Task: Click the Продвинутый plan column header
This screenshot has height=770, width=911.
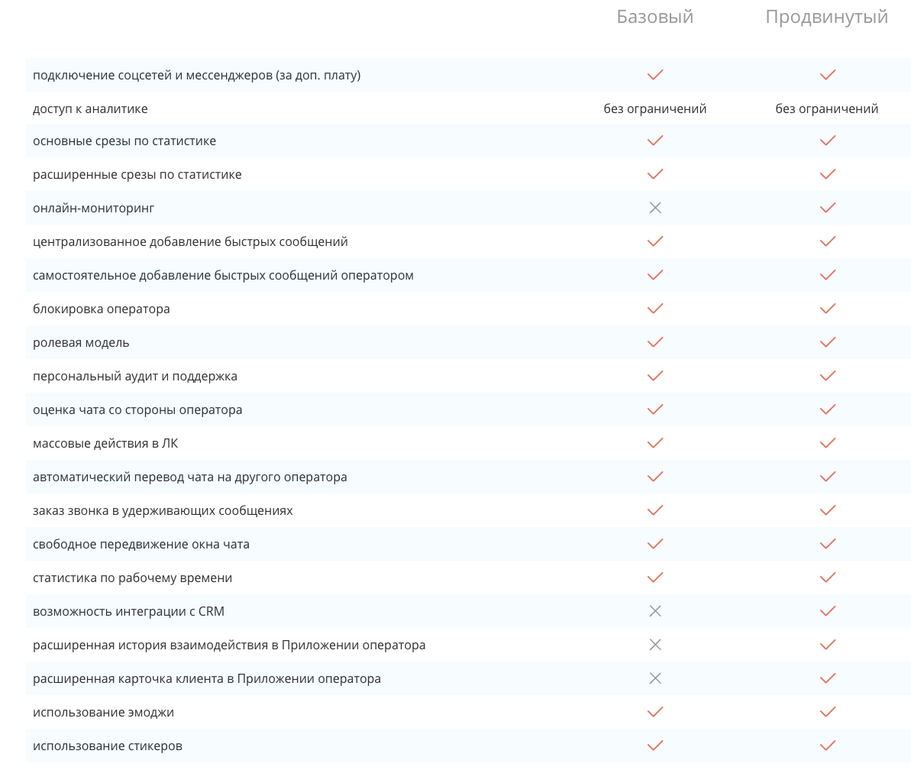Action: click(x=826, y=17)
